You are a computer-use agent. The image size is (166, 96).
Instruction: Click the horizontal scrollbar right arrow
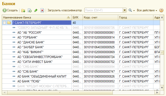click(157, 92)
